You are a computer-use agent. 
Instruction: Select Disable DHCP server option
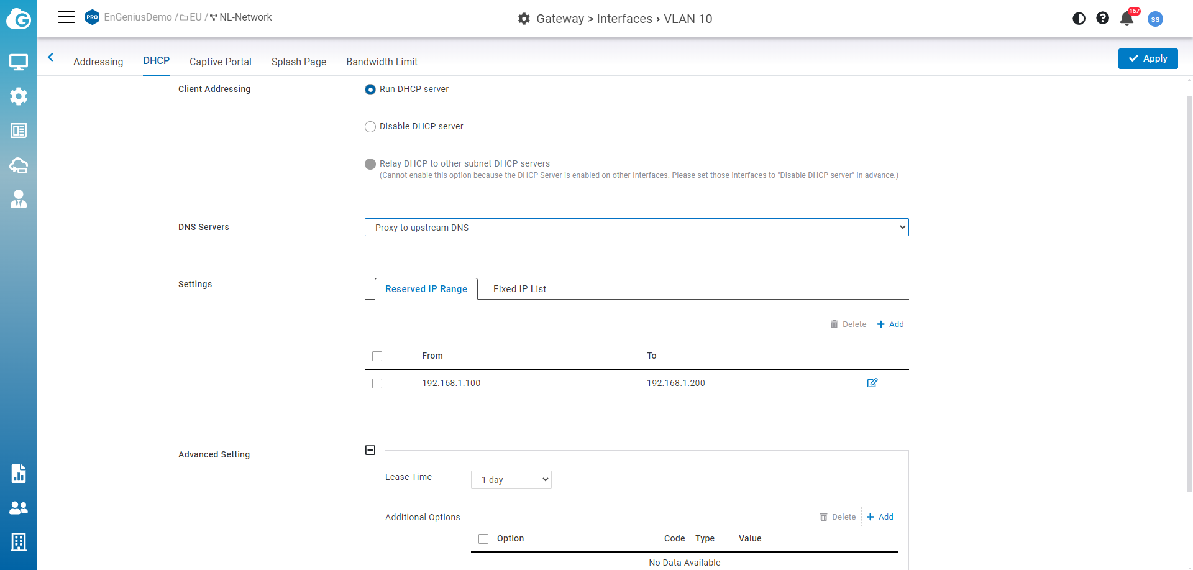(x=370, y=127)
